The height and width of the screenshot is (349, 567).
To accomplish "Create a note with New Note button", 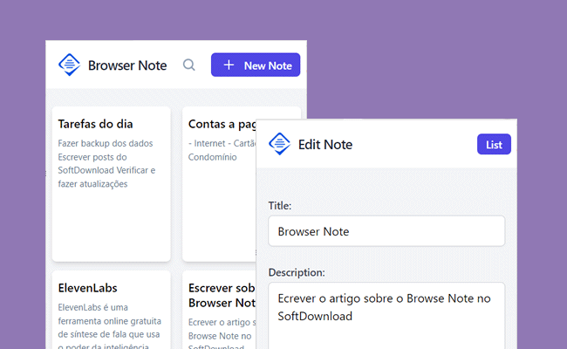I will point(256,65).
